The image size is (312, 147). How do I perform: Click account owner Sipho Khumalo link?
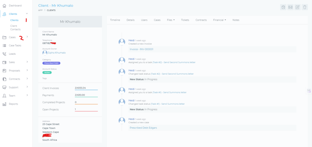tap(57, 53)
